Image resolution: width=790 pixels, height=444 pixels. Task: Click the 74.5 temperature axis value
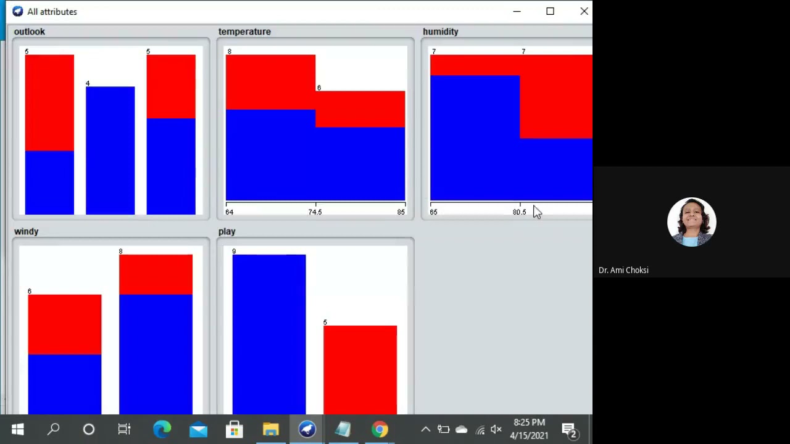pos(315,212)
